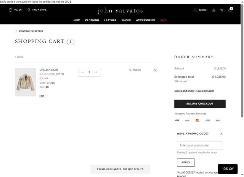The height and width of the screenshot is (177, 244).
Task: Click the Find a Store location pin
Action: pos(29,10)
